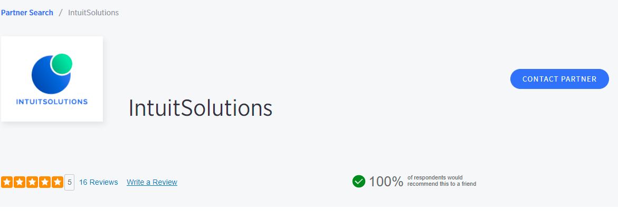The height and width of the screenshot is (220, 618).
Task: Click the rating score box showing 5
Action: [69, 182]
